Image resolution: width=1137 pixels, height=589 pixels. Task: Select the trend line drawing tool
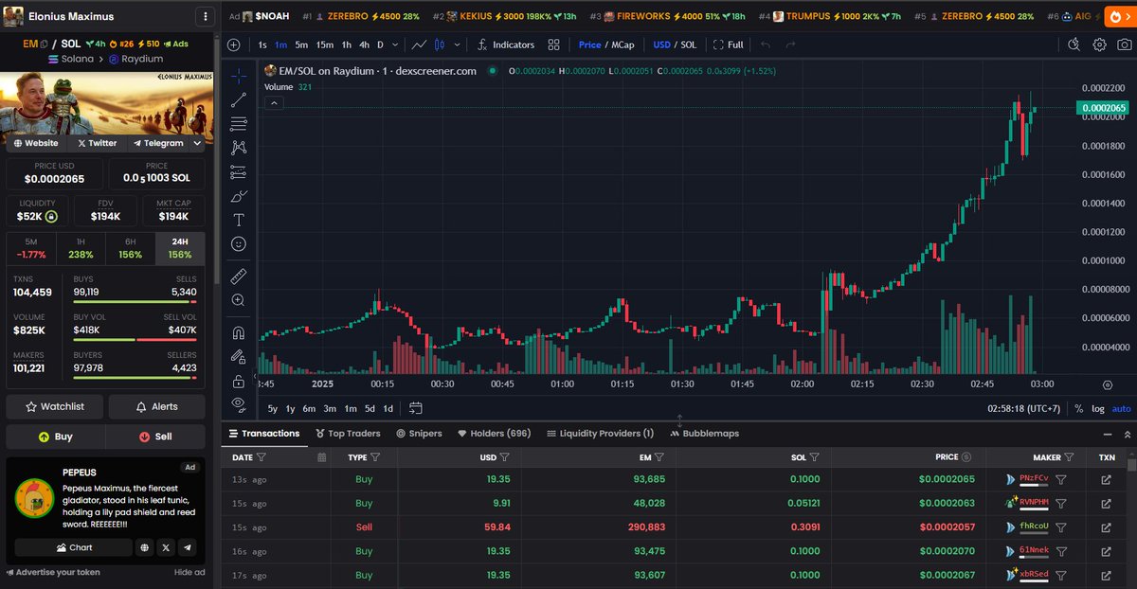coord(239,99)
